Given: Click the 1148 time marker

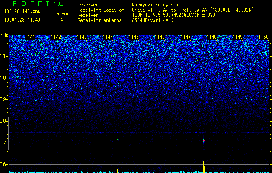Looking at the screenshot, I should click(x=211, y=37).
